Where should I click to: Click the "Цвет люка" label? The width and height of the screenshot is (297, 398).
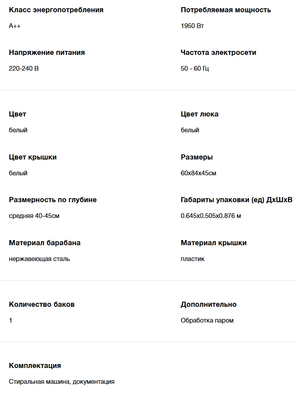[x=199, y=114]
